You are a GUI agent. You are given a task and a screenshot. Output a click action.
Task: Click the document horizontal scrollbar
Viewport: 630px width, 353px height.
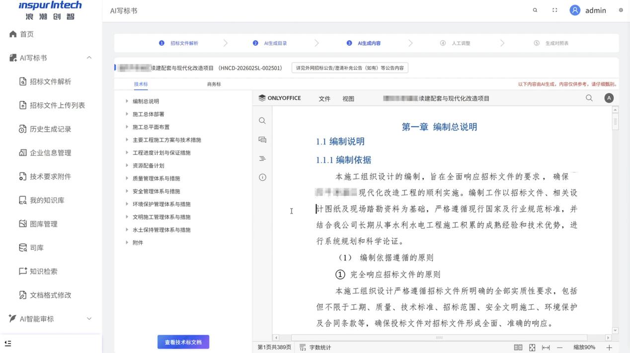[x=439, y=338]
